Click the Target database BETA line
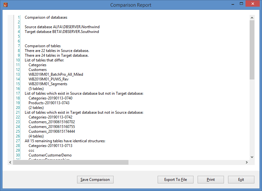The height and width of the screenshot is (191, 262). (62, 32)
